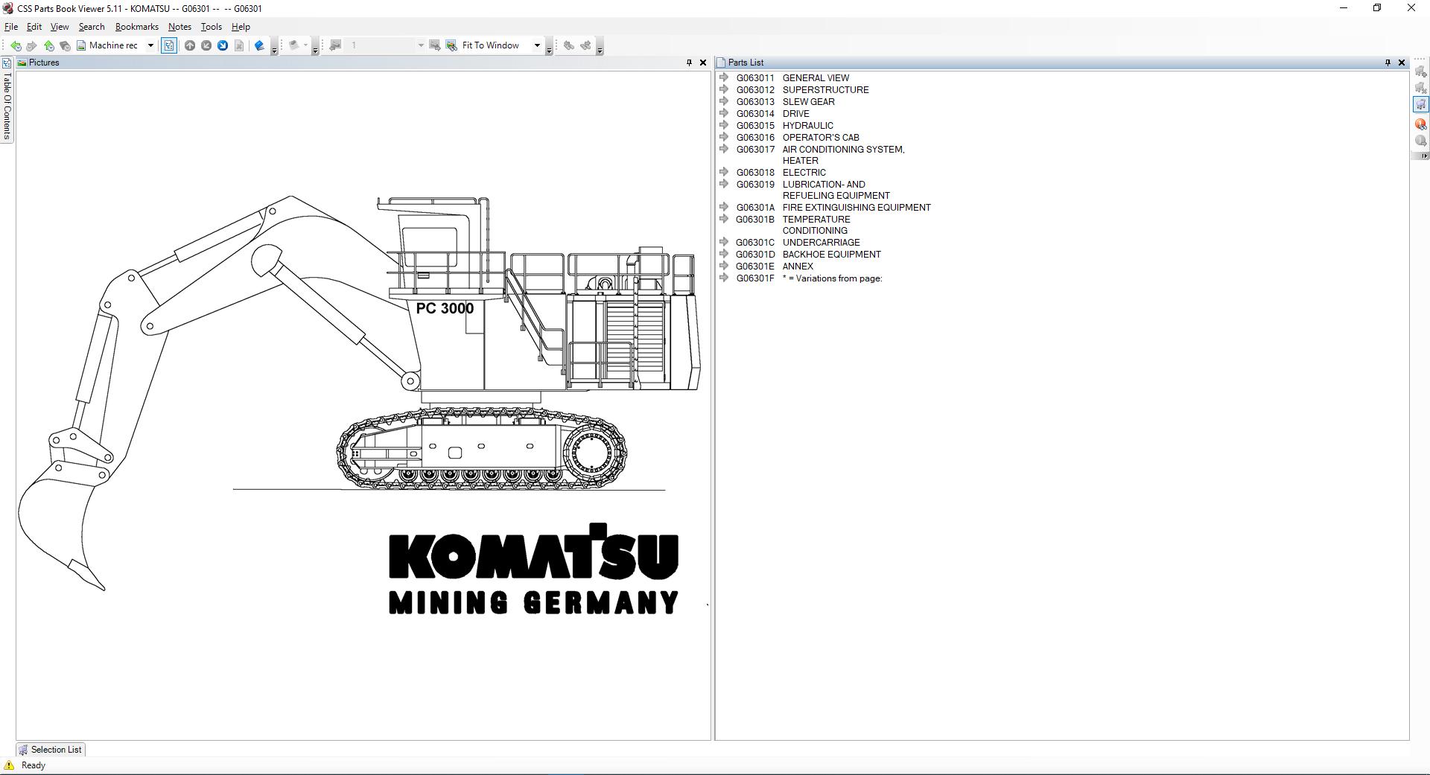
Task: Toggle auto-hide pin on the Parts List panel
Action: 1386,63
